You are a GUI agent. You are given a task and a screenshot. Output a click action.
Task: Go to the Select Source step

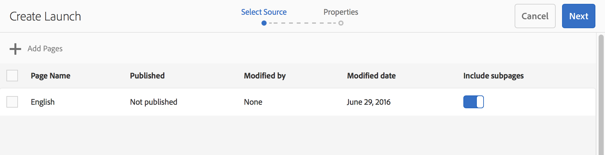(264, 12)
